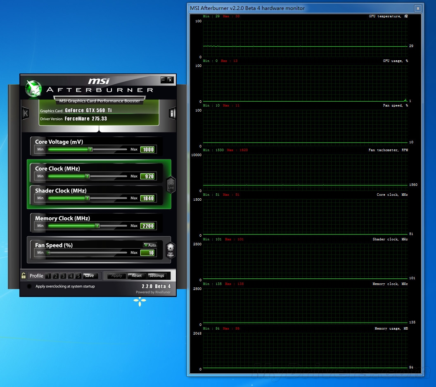Toggle the Auto fan speed button
The height and width of the screenshot is (387, 436).
(150, 245)
